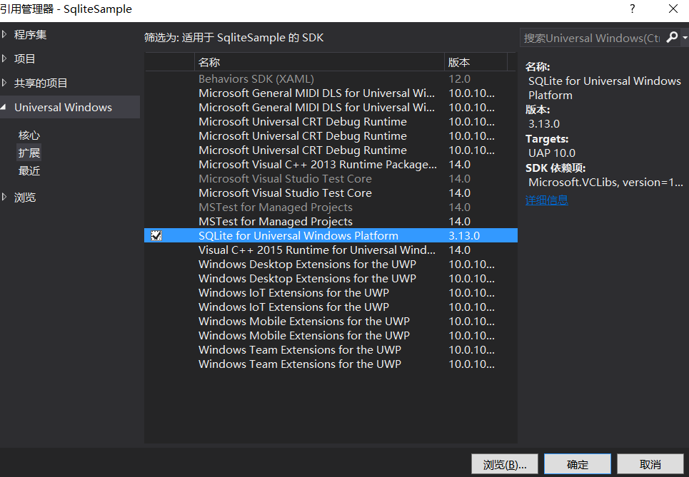Click Microsoft.VCLibs dependency text
The width and height of the screenshot is (689, 477).
coord(605,182)
